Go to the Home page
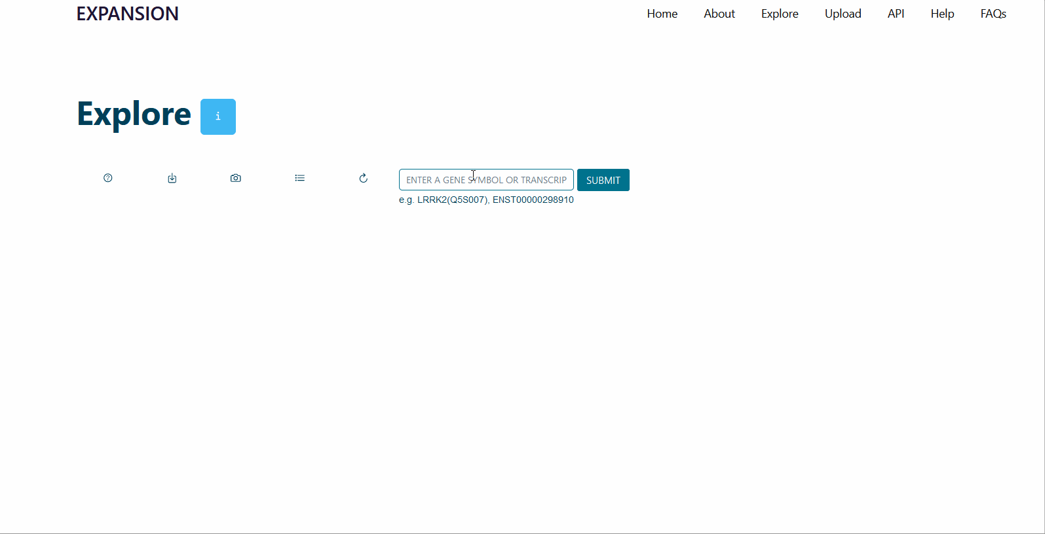1045x534 pixels. [x=662, y=14]
